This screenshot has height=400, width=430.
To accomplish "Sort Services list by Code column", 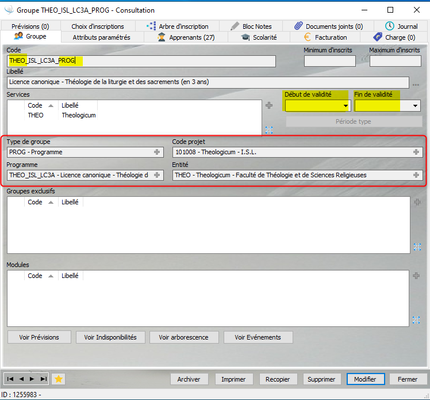I will click(36, 105).
